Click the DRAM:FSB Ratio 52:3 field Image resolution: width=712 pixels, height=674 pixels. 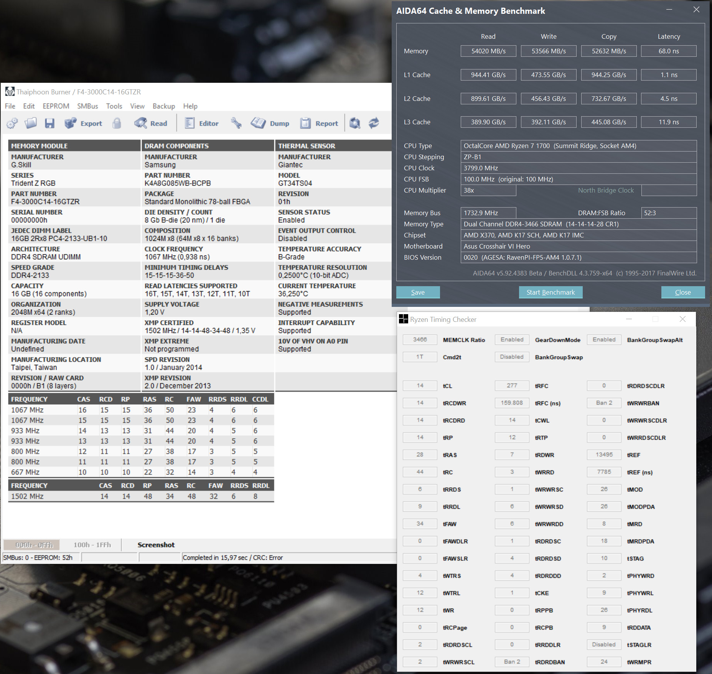point(669,213)
